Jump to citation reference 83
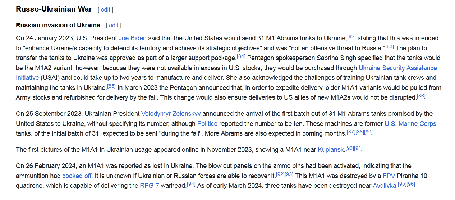The height and width of the screenshot is (200, 455). [x=390, y=46]
